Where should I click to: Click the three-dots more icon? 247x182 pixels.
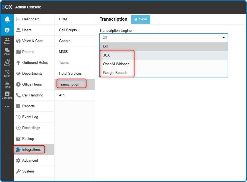click(7, 106)
